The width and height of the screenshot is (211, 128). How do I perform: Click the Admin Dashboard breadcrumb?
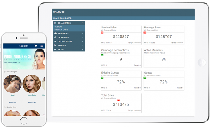[62, 18]
